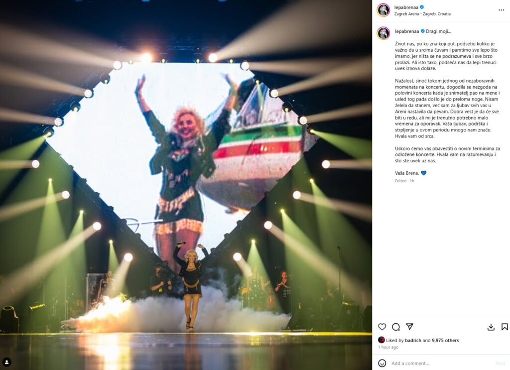Click the concert photo
510x370 pixels.
coord(186,185)
